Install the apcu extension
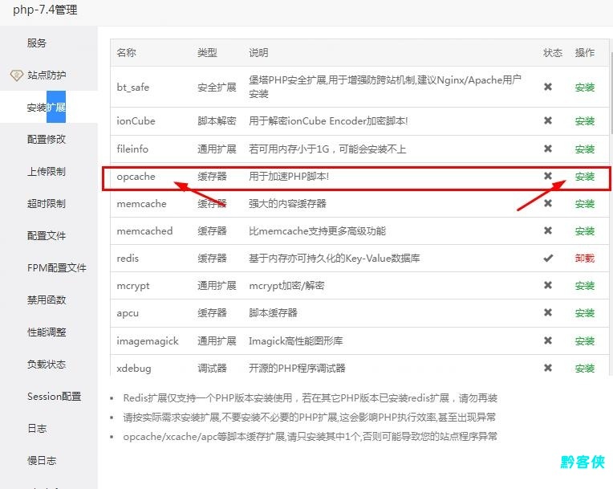The width and height of the screenshot is (613, 489). pyautogui.click(x=584, y=313)
